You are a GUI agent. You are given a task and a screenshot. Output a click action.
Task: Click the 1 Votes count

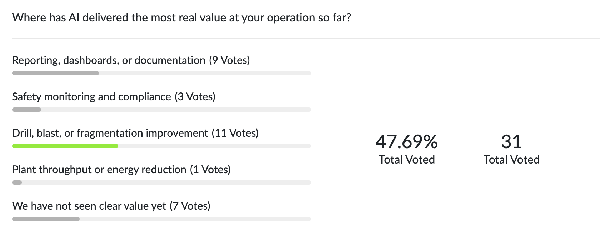tap(210, 170)
